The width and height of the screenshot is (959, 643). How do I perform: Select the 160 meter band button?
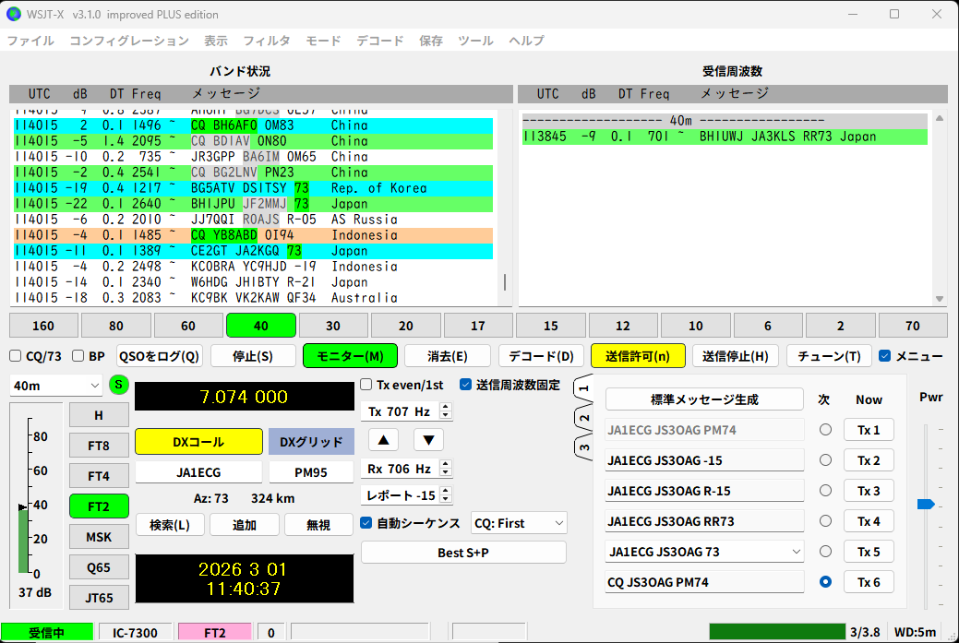pos(43,326)
